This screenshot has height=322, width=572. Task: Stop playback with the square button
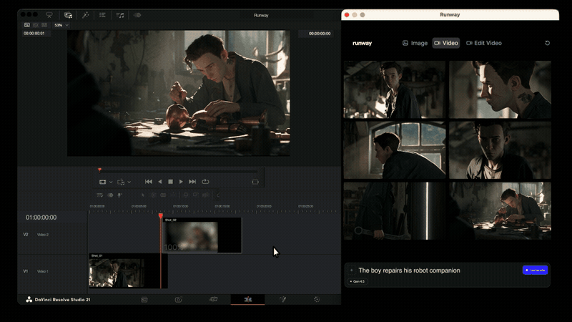[x=170, y=182]
